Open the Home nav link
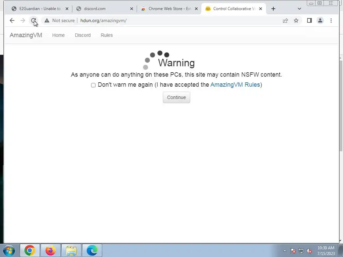Image resolution: width=343 pixels, height=257 pixels. point(58,35)
